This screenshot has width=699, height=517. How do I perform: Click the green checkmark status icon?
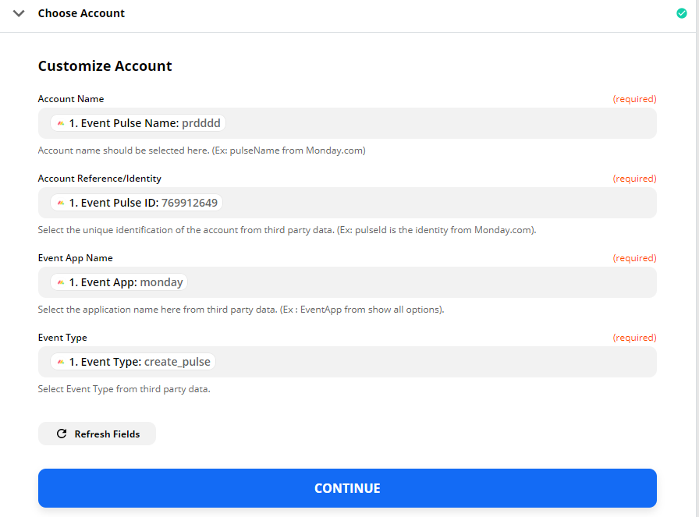point(682,13)
